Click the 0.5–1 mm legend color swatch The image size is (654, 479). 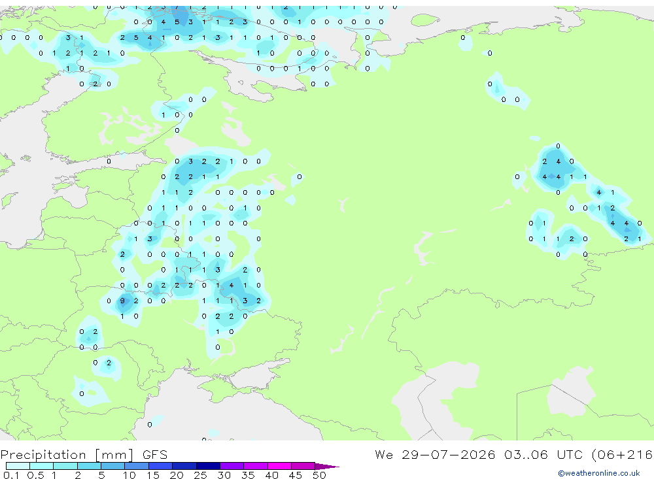point(42,466)
